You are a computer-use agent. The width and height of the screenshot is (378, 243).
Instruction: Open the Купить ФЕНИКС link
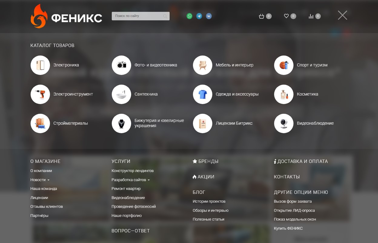pyautogui.click(x=288, y=228)
